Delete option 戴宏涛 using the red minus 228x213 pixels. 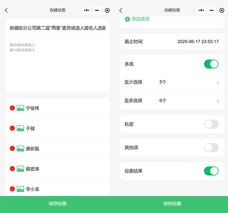click(x=12, y=169)
